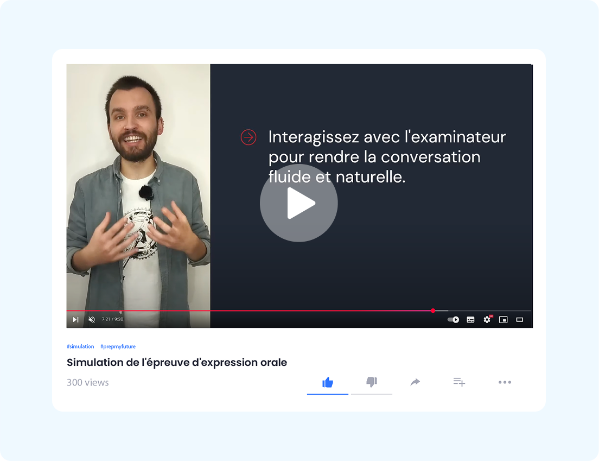Unmute the video with the speaker icon
The width and height of the screenshot is (599, 461).
click(92, 320)
